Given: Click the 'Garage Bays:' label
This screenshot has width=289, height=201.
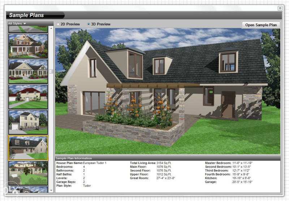Looking at the screenshot, I should click(x=66, y=182).
